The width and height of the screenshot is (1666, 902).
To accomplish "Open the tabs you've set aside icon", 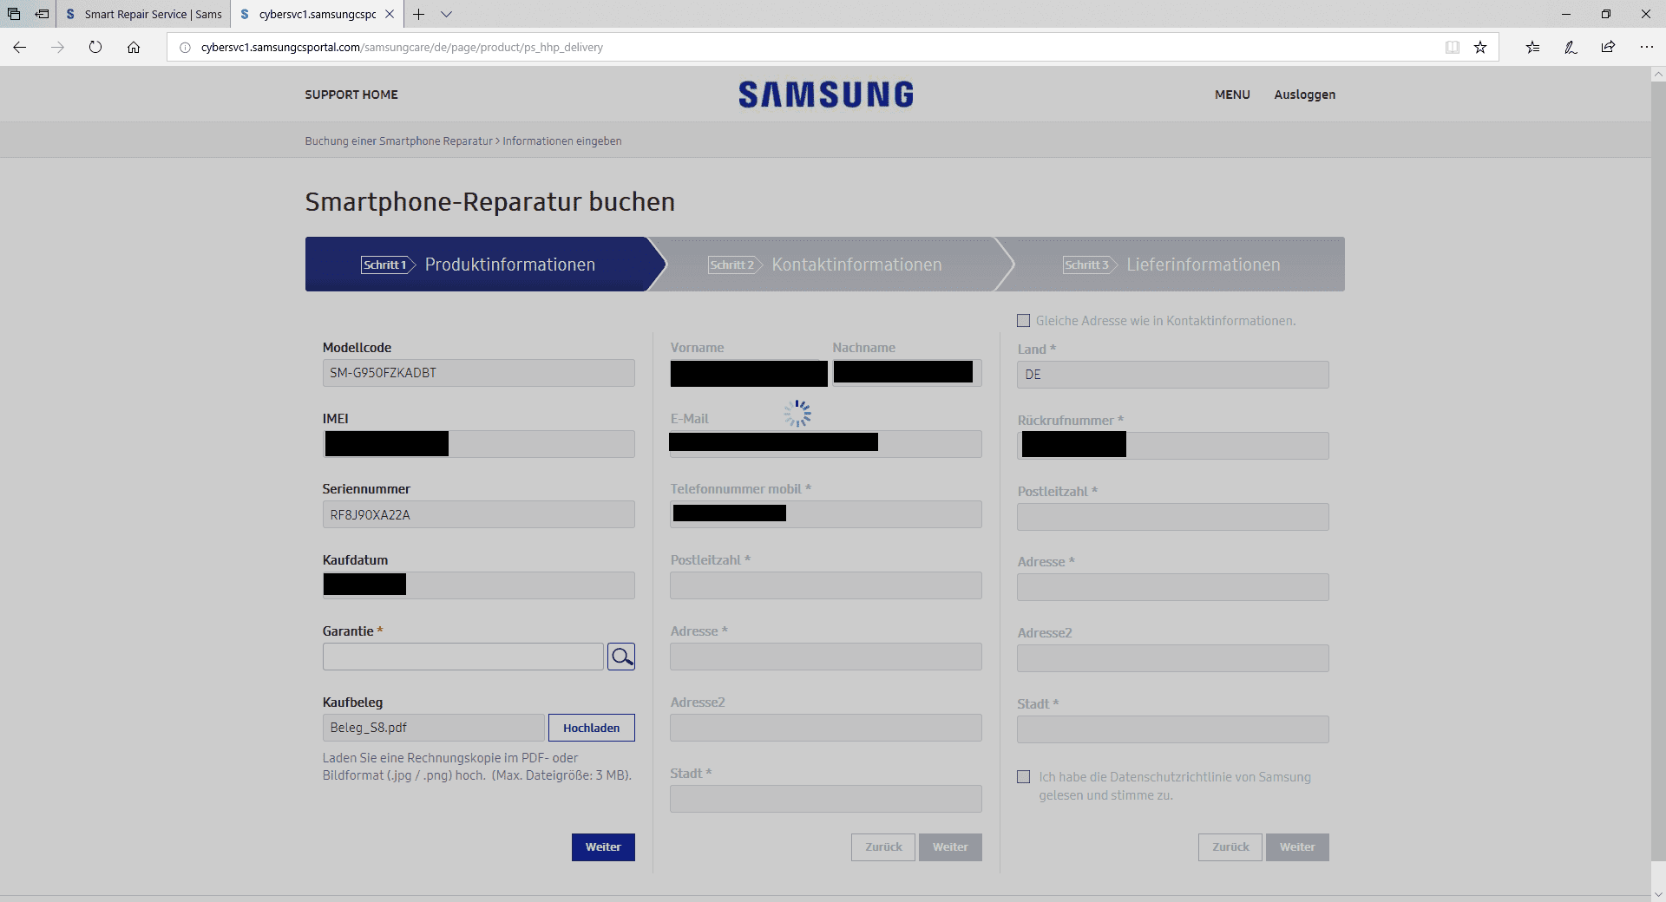I will pyautogui.click(x=14, y=14).
